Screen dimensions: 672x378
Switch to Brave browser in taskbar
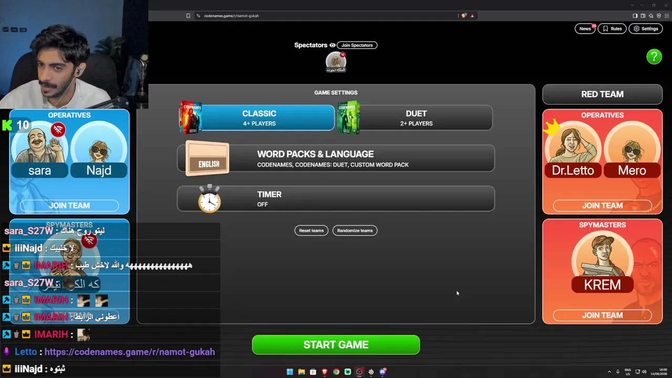[x=324, y=372]
